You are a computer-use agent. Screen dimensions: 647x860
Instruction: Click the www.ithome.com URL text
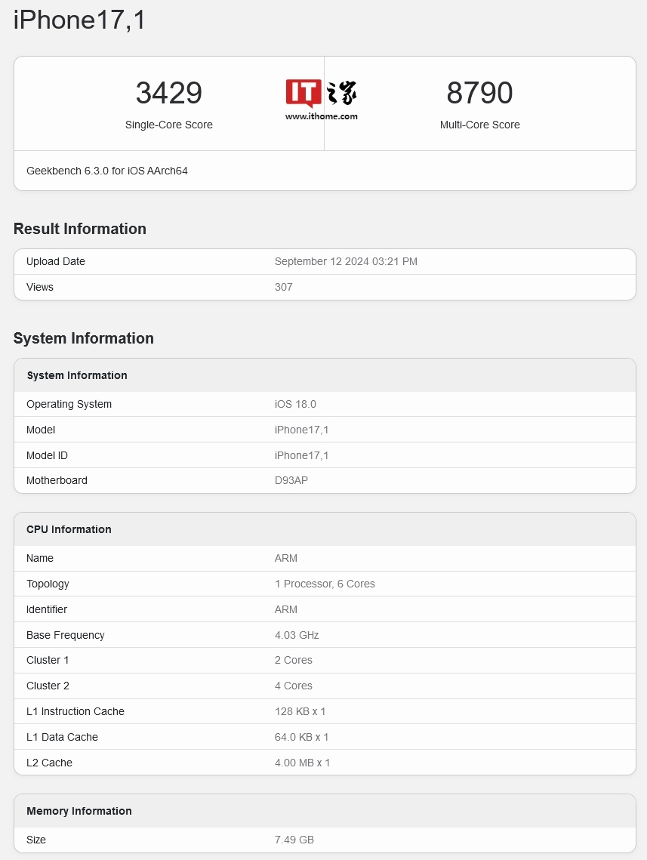point(321,116)
